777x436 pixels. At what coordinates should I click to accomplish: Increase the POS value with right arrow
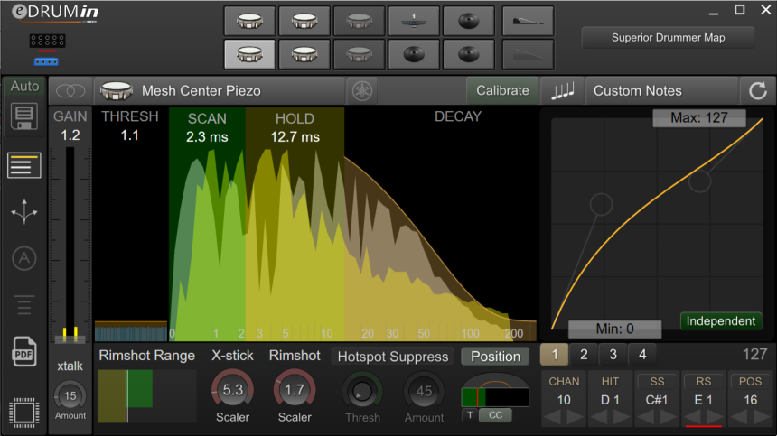point(761,418)
